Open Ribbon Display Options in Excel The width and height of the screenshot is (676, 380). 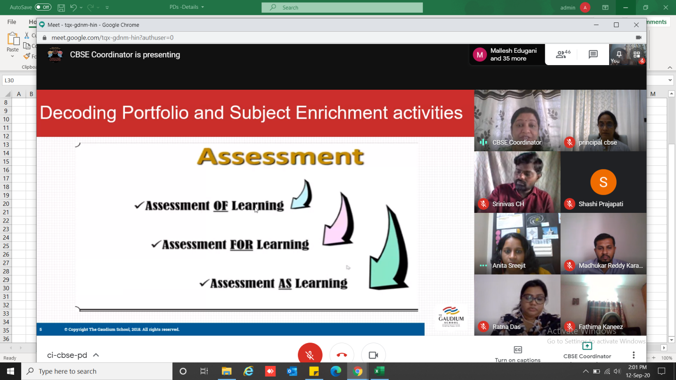tap(605, 7)
